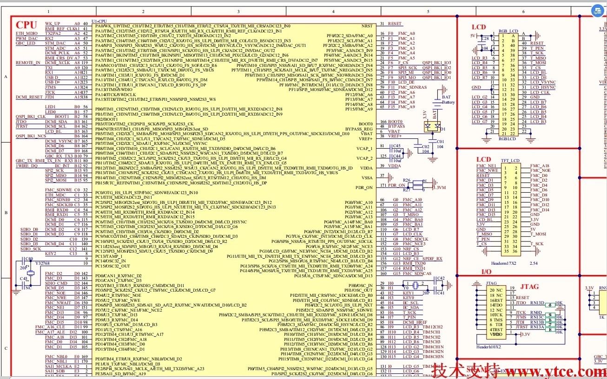Screen dimensions: 607x379
Task: Select the RGB_LCD connector block
Action: (x=508, y=83)
